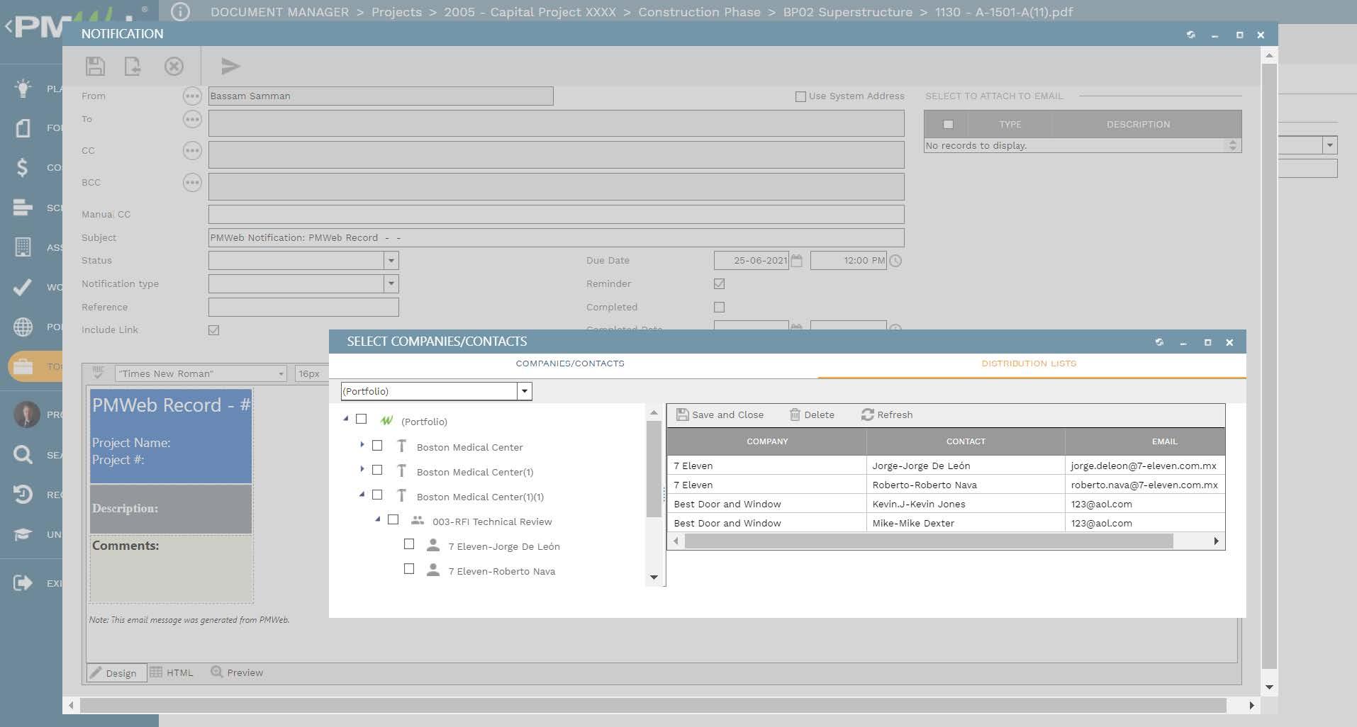Viewport: 1357px width, 727px height.
Task: Click the cancel circle-X toolbar icon
Action: tap(174, 67)
